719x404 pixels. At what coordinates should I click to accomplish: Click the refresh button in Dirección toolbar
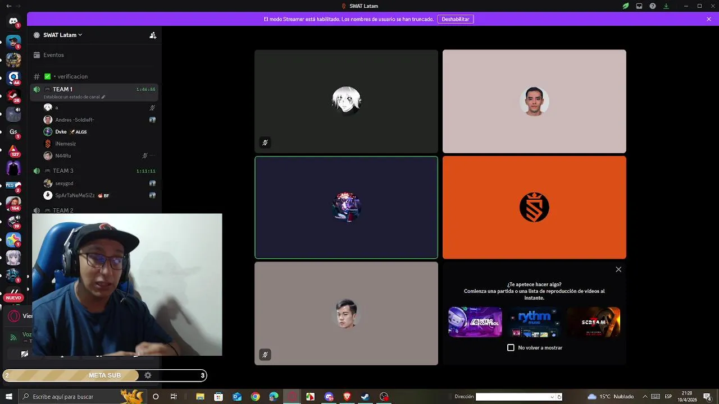(x=559, y=397)
